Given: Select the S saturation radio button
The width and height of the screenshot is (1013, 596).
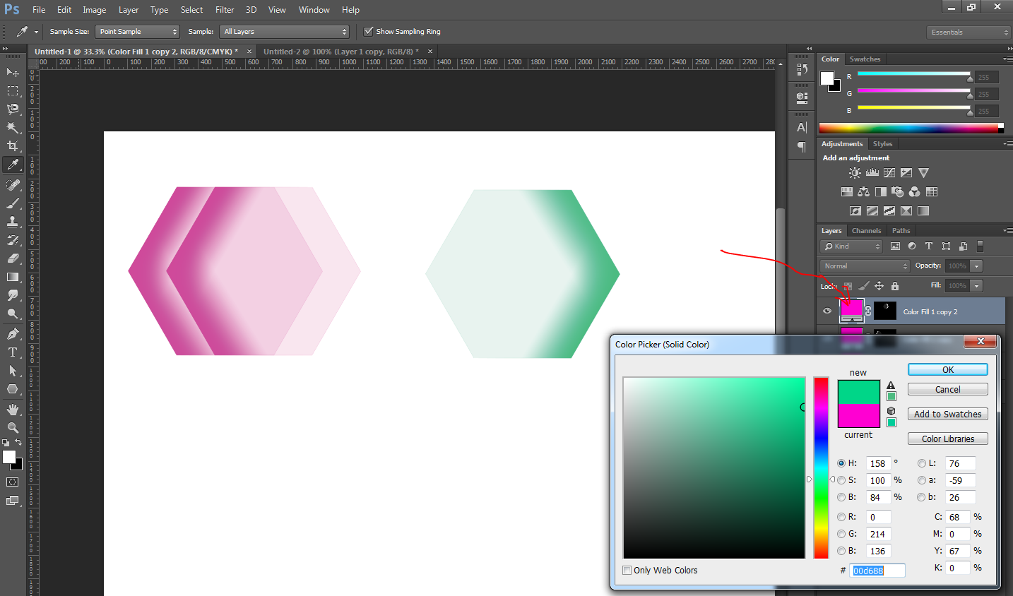Looking at the screenshot, I should (x=841, y=480).
